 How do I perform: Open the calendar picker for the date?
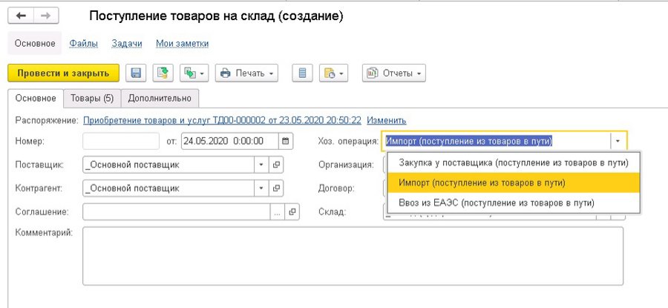tap(284, 142)
